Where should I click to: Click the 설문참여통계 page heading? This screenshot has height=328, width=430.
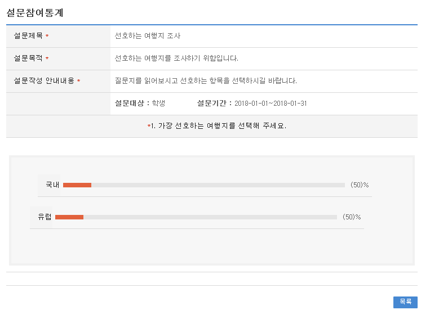[34, 13]
